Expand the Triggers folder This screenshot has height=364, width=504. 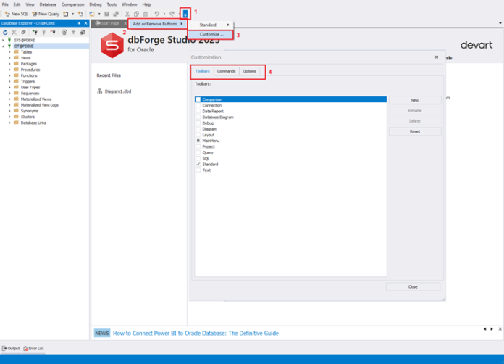click(x=9, y=81)
